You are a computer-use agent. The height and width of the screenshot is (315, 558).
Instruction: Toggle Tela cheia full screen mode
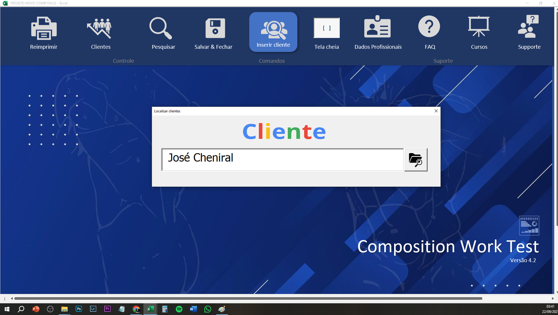[x=326, y=28]
